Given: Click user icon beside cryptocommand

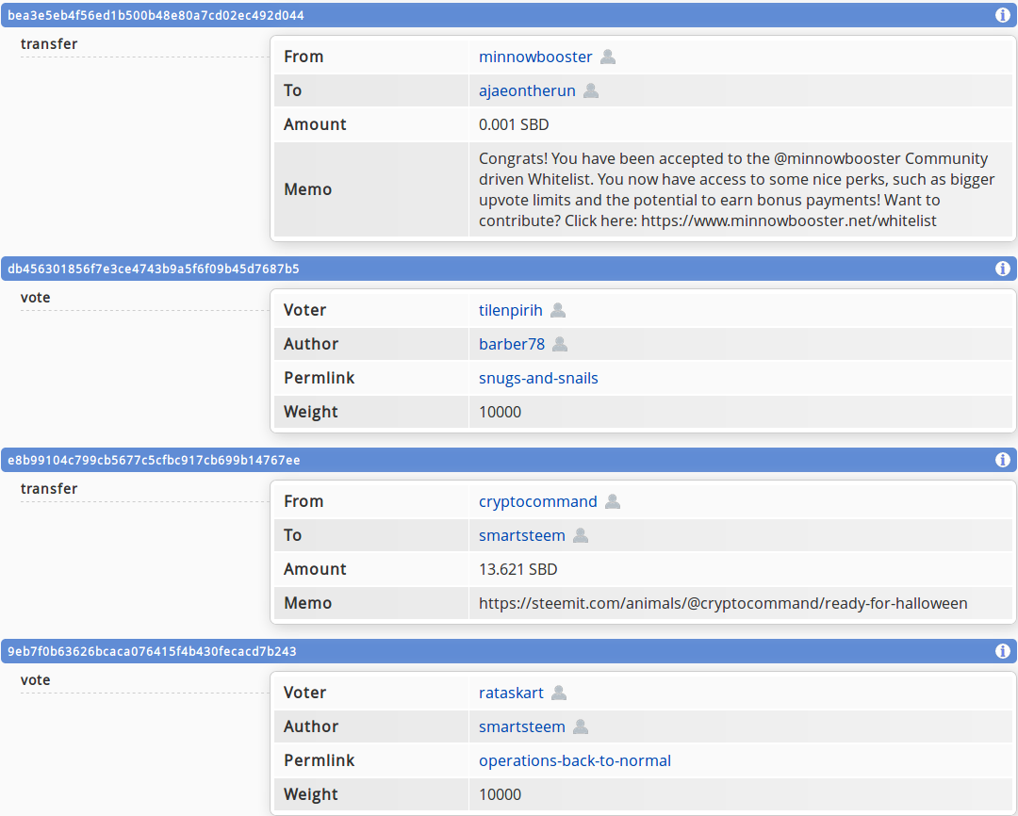Looking at the screenshot, I should [x=613, y=502].
